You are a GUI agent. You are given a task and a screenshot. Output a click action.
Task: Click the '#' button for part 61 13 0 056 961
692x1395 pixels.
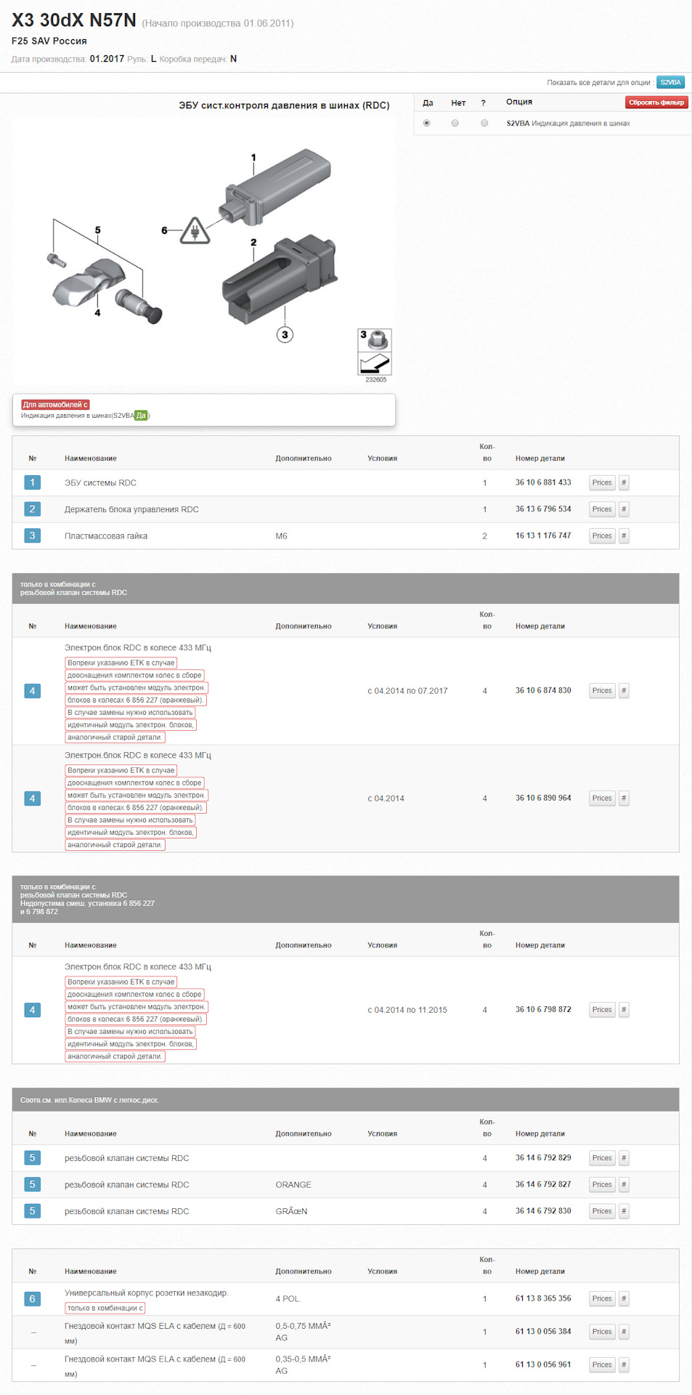[624, 1364]
